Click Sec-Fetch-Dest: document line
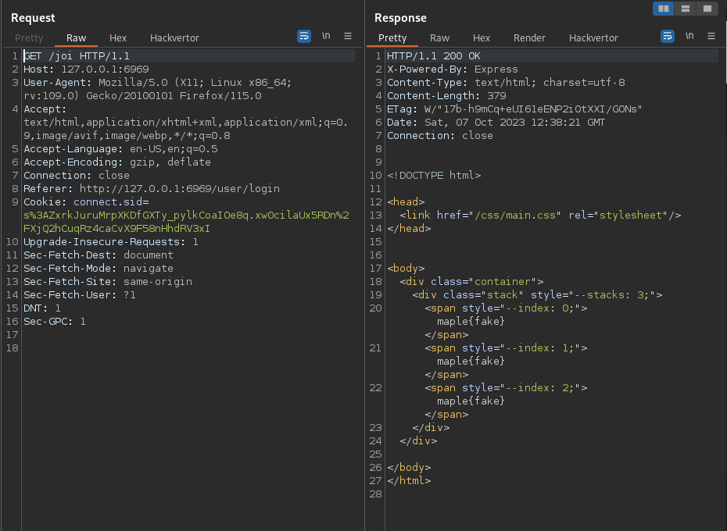The height and width of the screenshot is (531, 727). pos(98,255)
